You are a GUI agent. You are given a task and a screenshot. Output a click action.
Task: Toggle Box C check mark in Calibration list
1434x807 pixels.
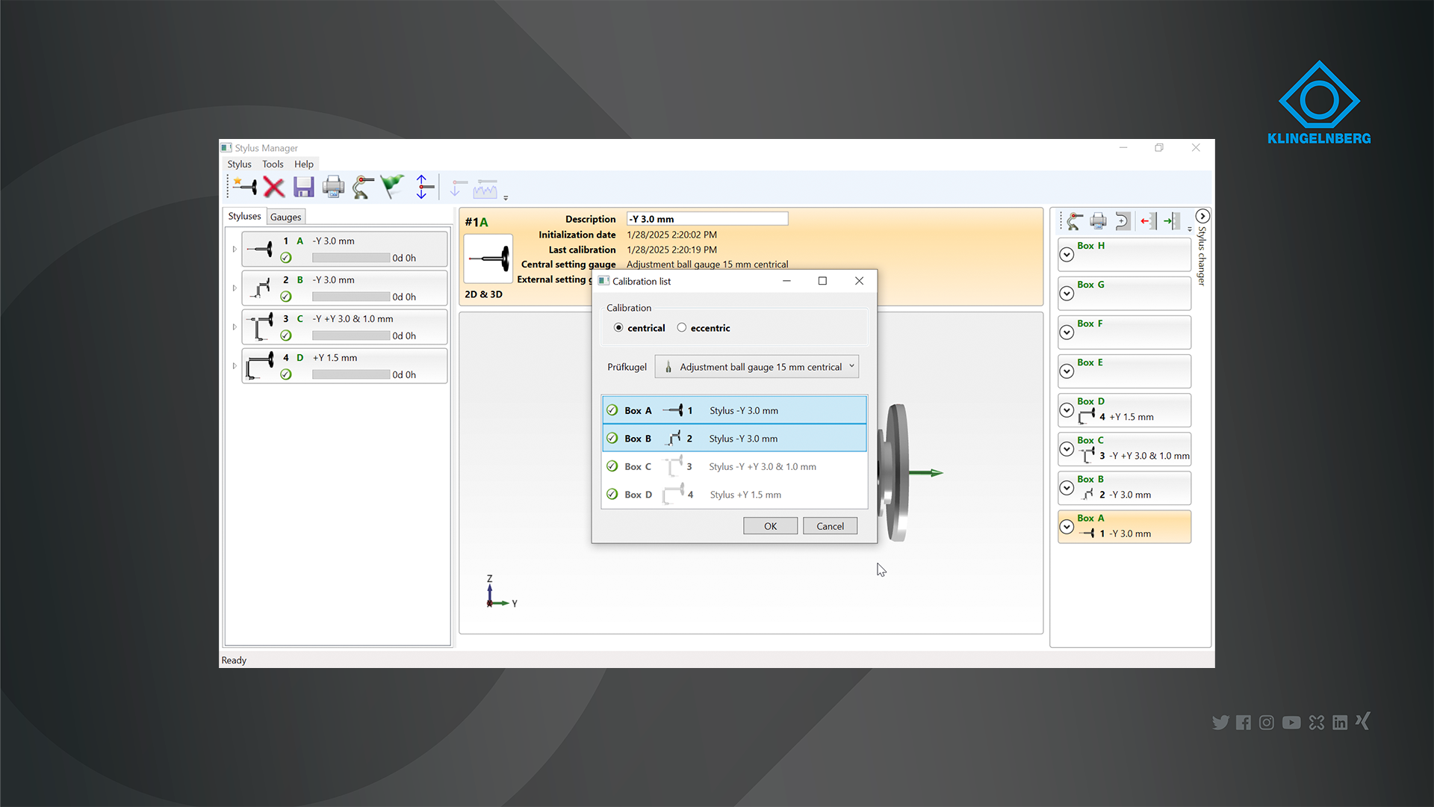pyautogui.click(x=612, y=466)
